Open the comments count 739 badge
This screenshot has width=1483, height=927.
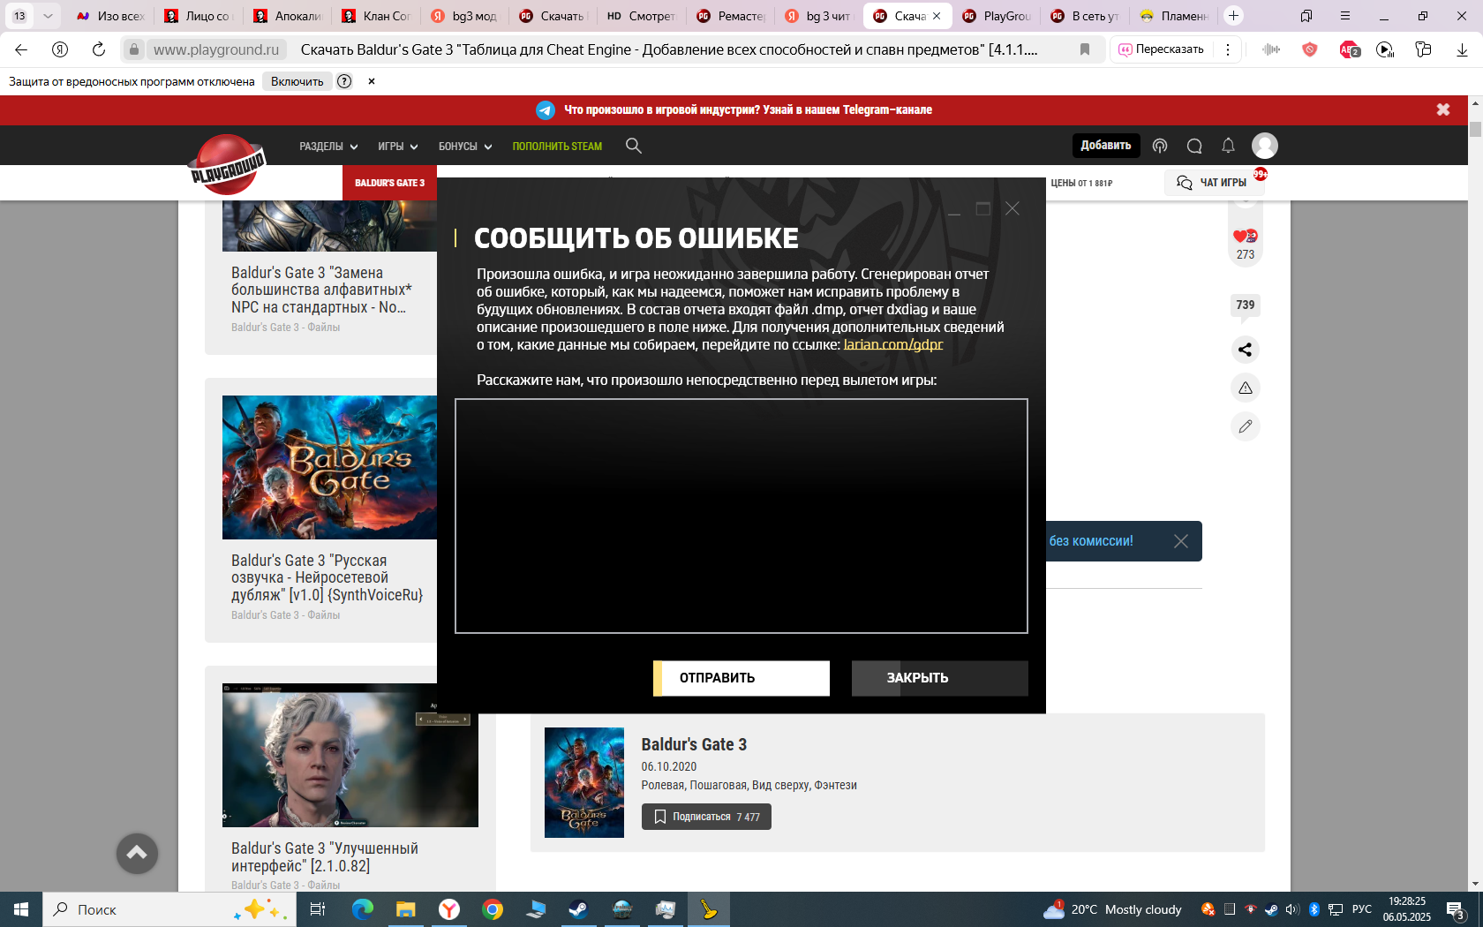coord(1245,305)
